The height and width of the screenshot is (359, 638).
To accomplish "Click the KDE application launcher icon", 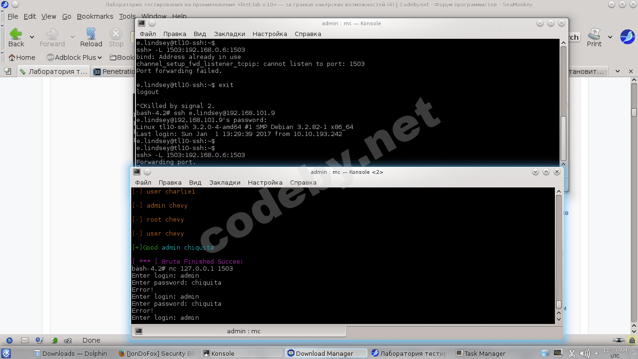I will pyautogui.click(x=6, y=353).
